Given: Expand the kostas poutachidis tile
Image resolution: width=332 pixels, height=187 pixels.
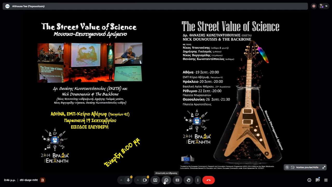Looking at the screenshot, I should pos(324,167).
